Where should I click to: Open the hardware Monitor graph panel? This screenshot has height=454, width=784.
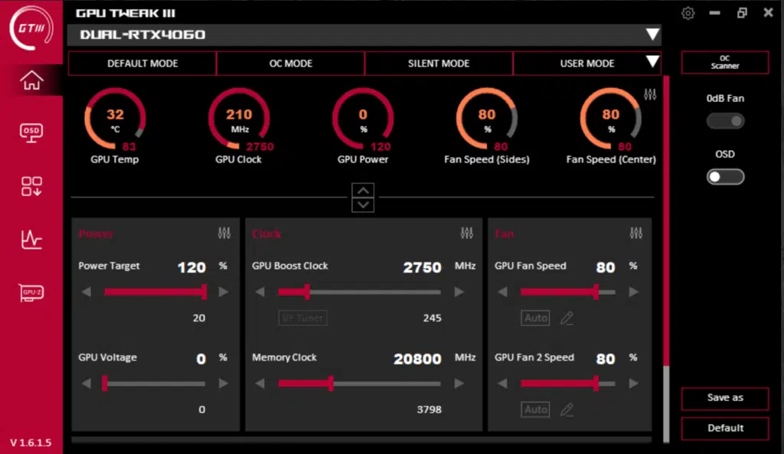pyautogui.click(x=31, y=240)
